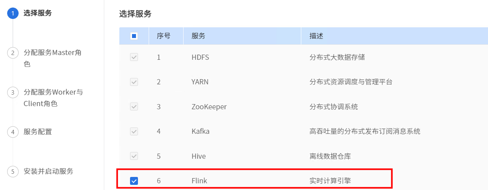
Task: Click the Hive row checkbox
Action: point(134,156)
